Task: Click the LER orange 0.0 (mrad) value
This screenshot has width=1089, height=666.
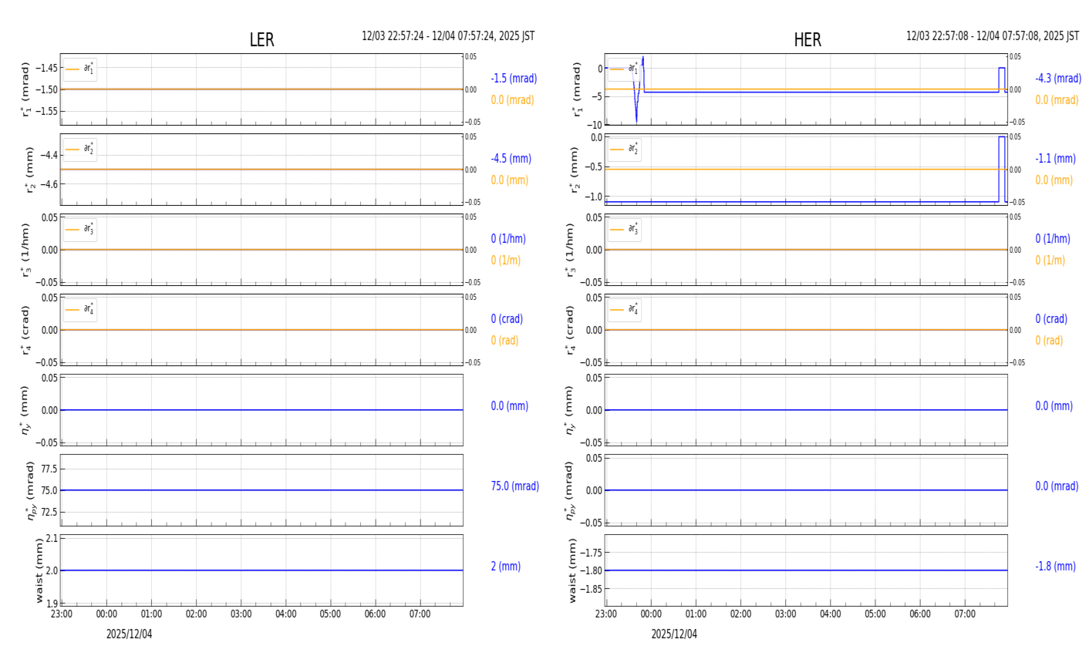Action: pos(512,100)
